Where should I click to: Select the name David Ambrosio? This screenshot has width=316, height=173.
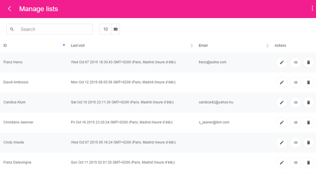click(x=16, y=82)
